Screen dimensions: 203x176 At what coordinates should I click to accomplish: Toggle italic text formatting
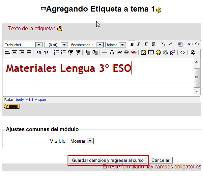coord(139,44)
